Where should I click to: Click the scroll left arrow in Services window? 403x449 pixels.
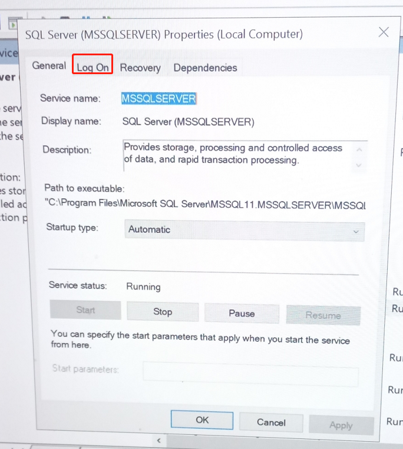[159, 440]
